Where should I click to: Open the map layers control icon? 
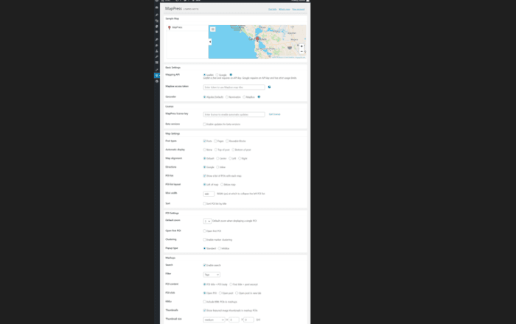(x=213, y=29)
